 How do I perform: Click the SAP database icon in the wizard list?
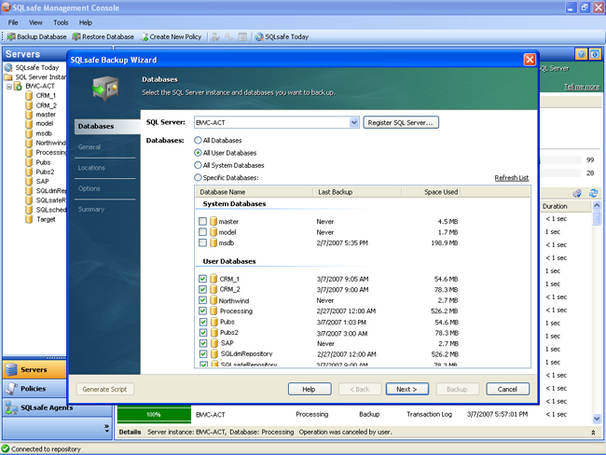point(214,343)
